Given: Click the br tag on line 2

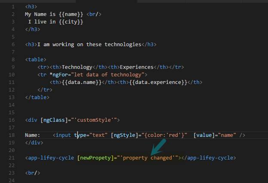Looking at the screenshot, I should [94, 14].
